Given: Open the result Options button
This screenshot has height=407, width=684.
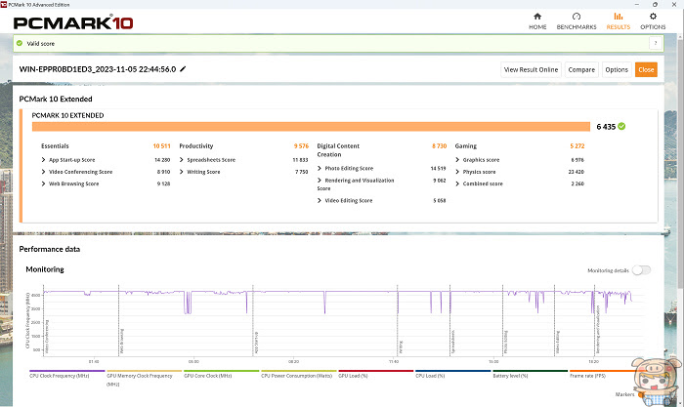Looking at the screenshot, I should (x=617, y=69).
